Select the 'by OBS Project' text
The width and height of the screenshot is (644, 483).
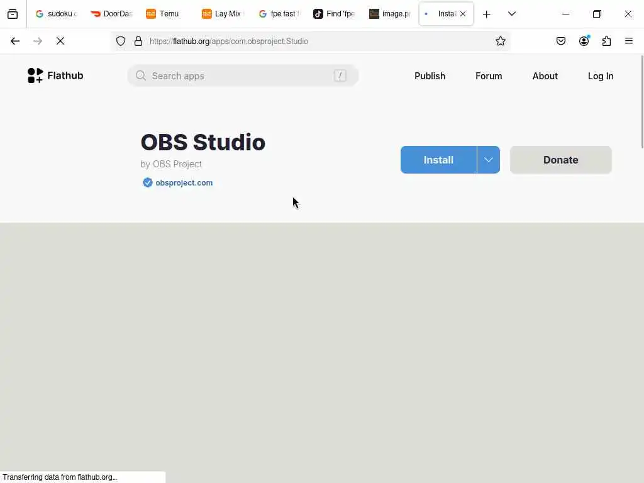tap(171, 164)
